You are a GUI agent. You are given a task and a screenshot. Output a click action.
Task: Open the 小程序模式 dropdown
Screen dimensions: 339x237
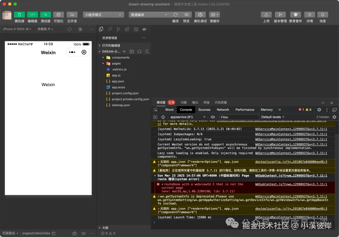(103, 15)
